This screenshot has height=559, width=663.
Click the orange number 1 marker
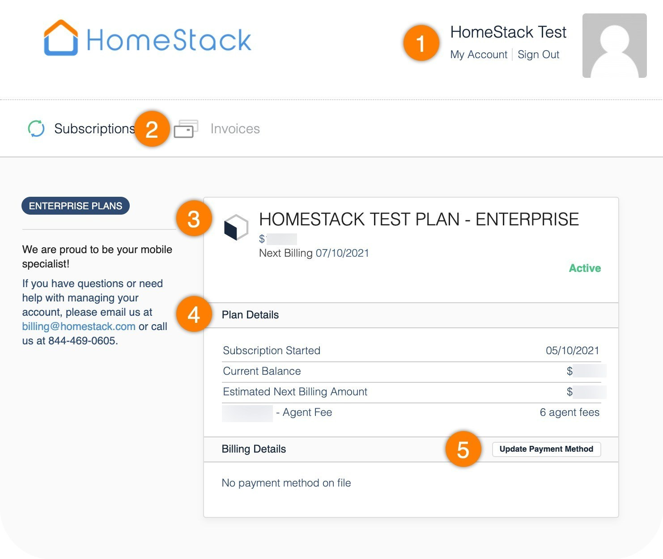421,43
